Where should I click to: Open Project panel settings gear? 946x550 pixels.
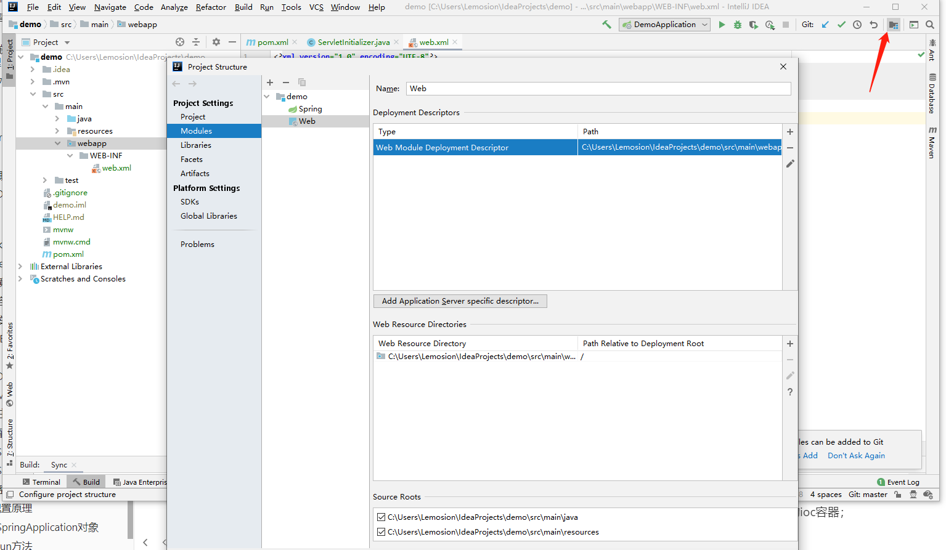point(216,42)
